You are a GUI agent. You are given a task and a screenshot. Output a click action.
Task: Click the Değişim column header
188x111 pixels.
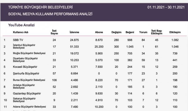point(116,32)
